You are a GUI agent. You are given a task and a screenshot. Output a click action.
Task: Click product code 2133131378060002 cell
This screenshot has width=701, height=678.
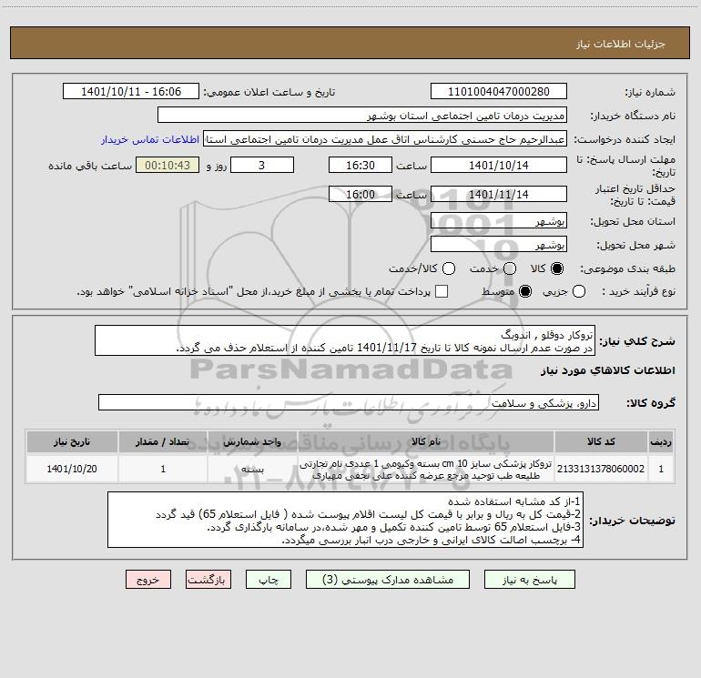pyautogui.click(x=601, y=469)
